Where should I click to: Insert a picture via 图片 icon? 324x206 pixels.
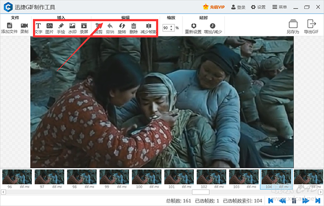(49, 26)
